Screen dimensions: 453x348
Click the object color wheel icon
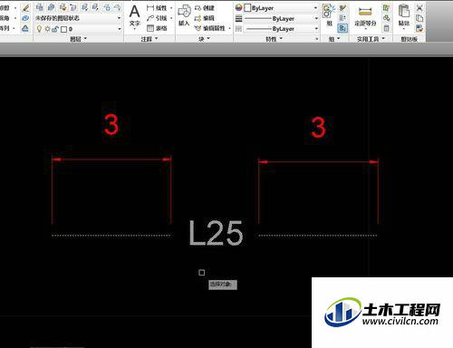pyautogui.click(x=238, y=7)
